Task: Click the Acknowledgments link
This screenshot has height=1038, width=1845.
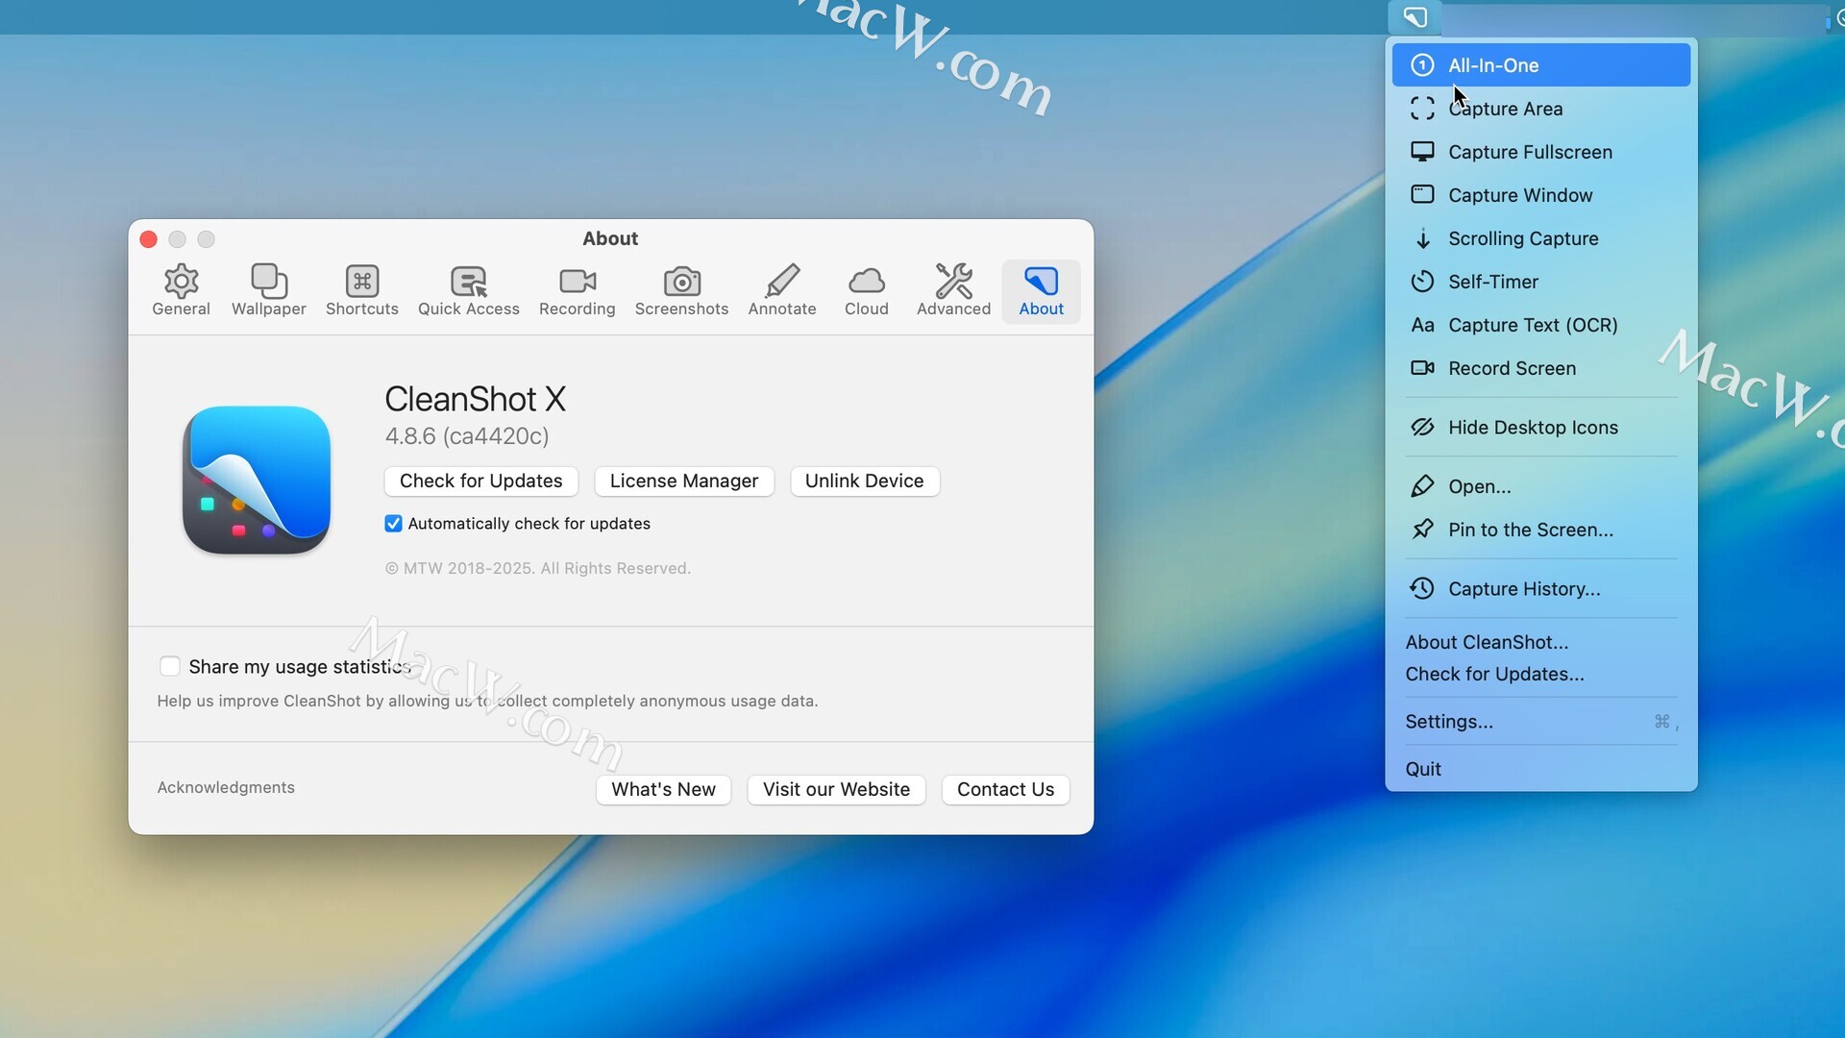Action: click(x=226, y=787)
